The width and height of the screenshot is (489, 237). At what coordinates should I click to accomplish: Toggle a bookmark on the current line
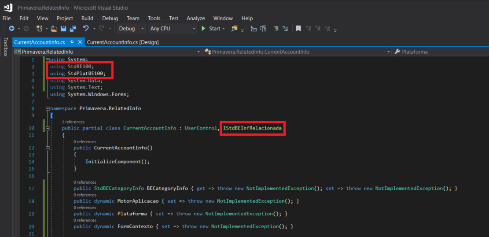tap(298, 29)
